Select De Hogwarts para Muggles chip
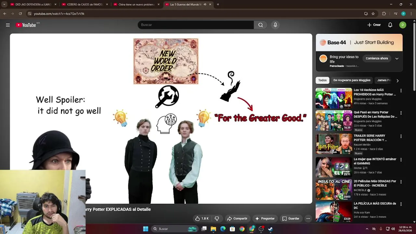The image size is (416, 234). 352,80
